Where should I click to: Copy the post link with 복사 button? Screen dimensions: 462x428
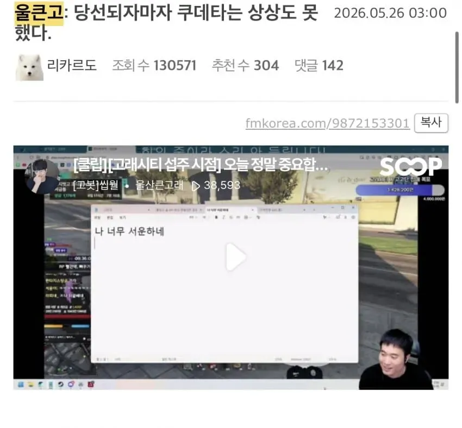point(431,123)
